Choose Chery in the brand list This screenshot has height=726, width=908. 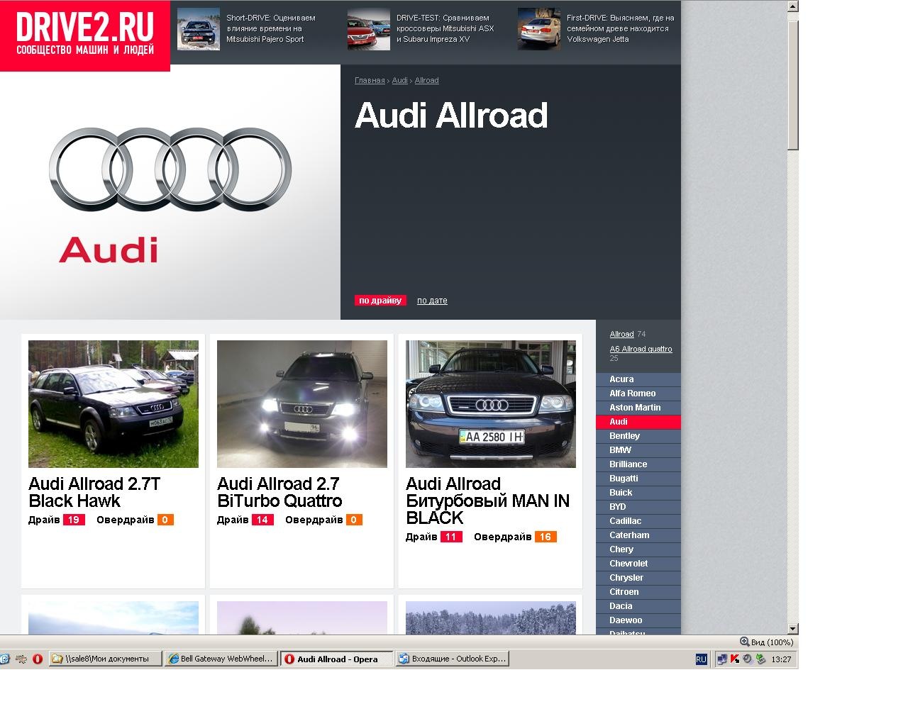pyautogui.click(x=638, y=549)
